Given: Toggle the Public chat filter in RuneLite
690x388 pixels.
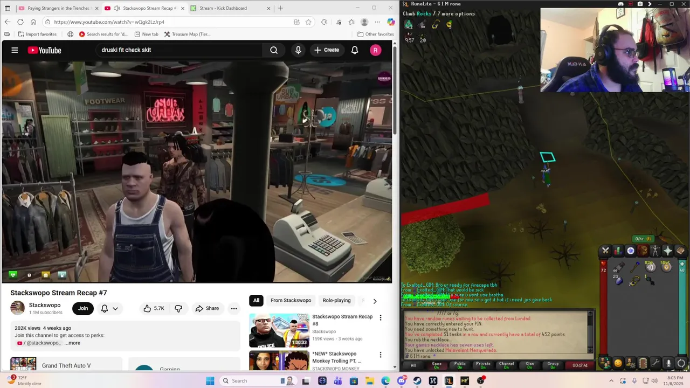Looking at the screenshot, I should (460, 365).
